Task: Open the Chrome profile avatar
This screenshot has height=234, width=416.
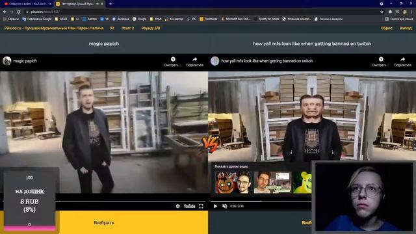Action: (404, 12)
